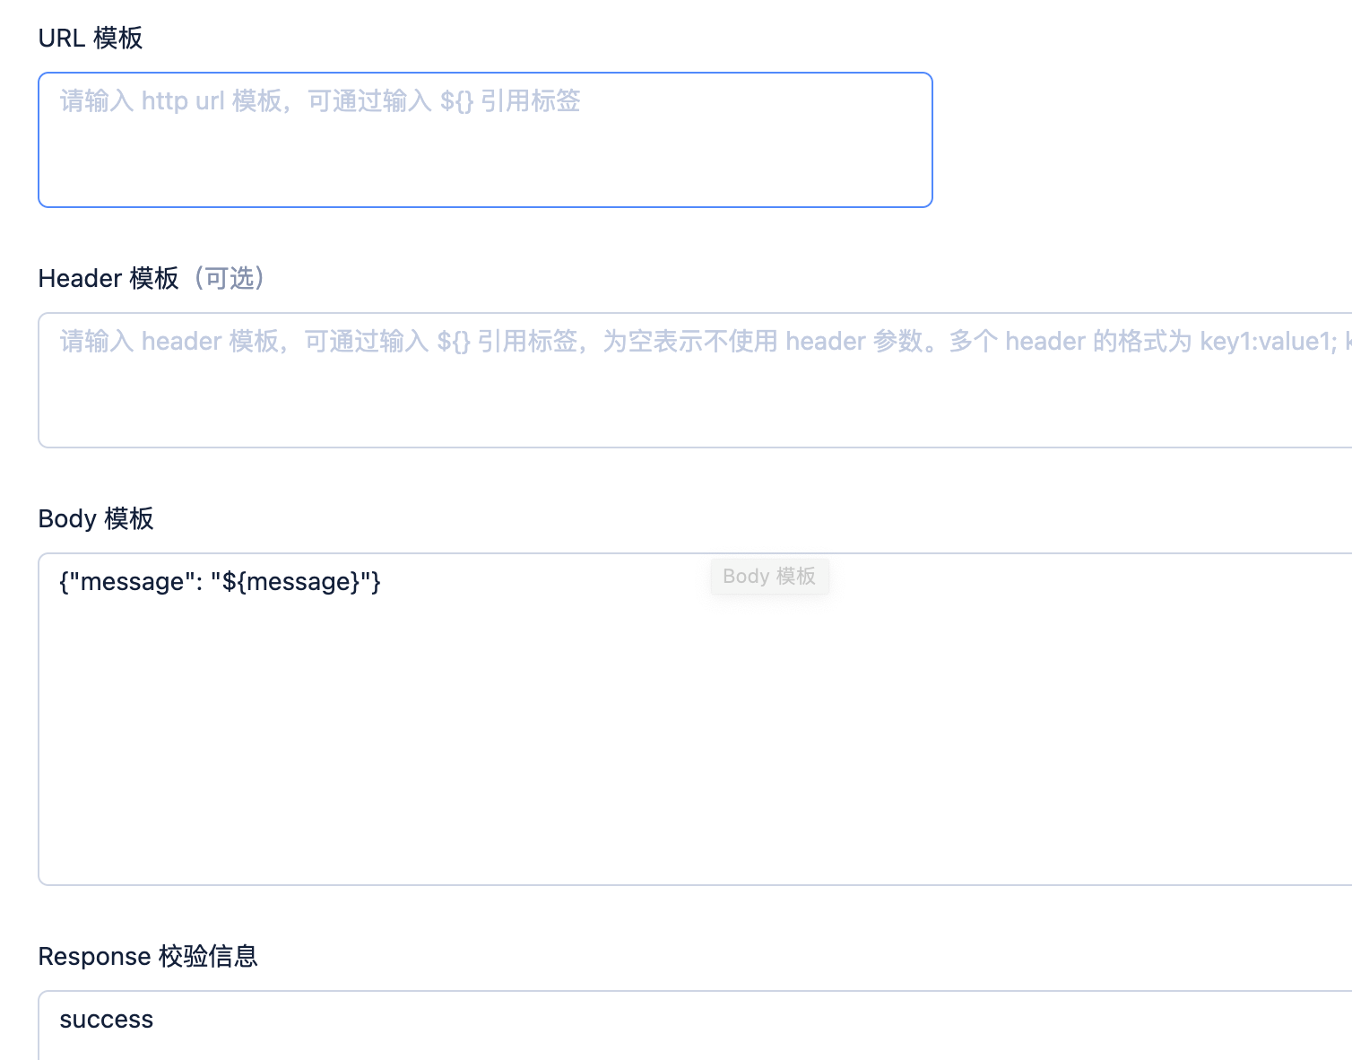Click the "（可选）" optional hint text
The width and height of the screenshot is (1352, 1060).
coord(230,279)
